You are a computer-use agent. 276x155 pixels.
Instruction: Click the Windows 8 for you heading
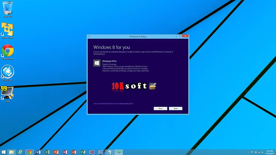[112, 47]
